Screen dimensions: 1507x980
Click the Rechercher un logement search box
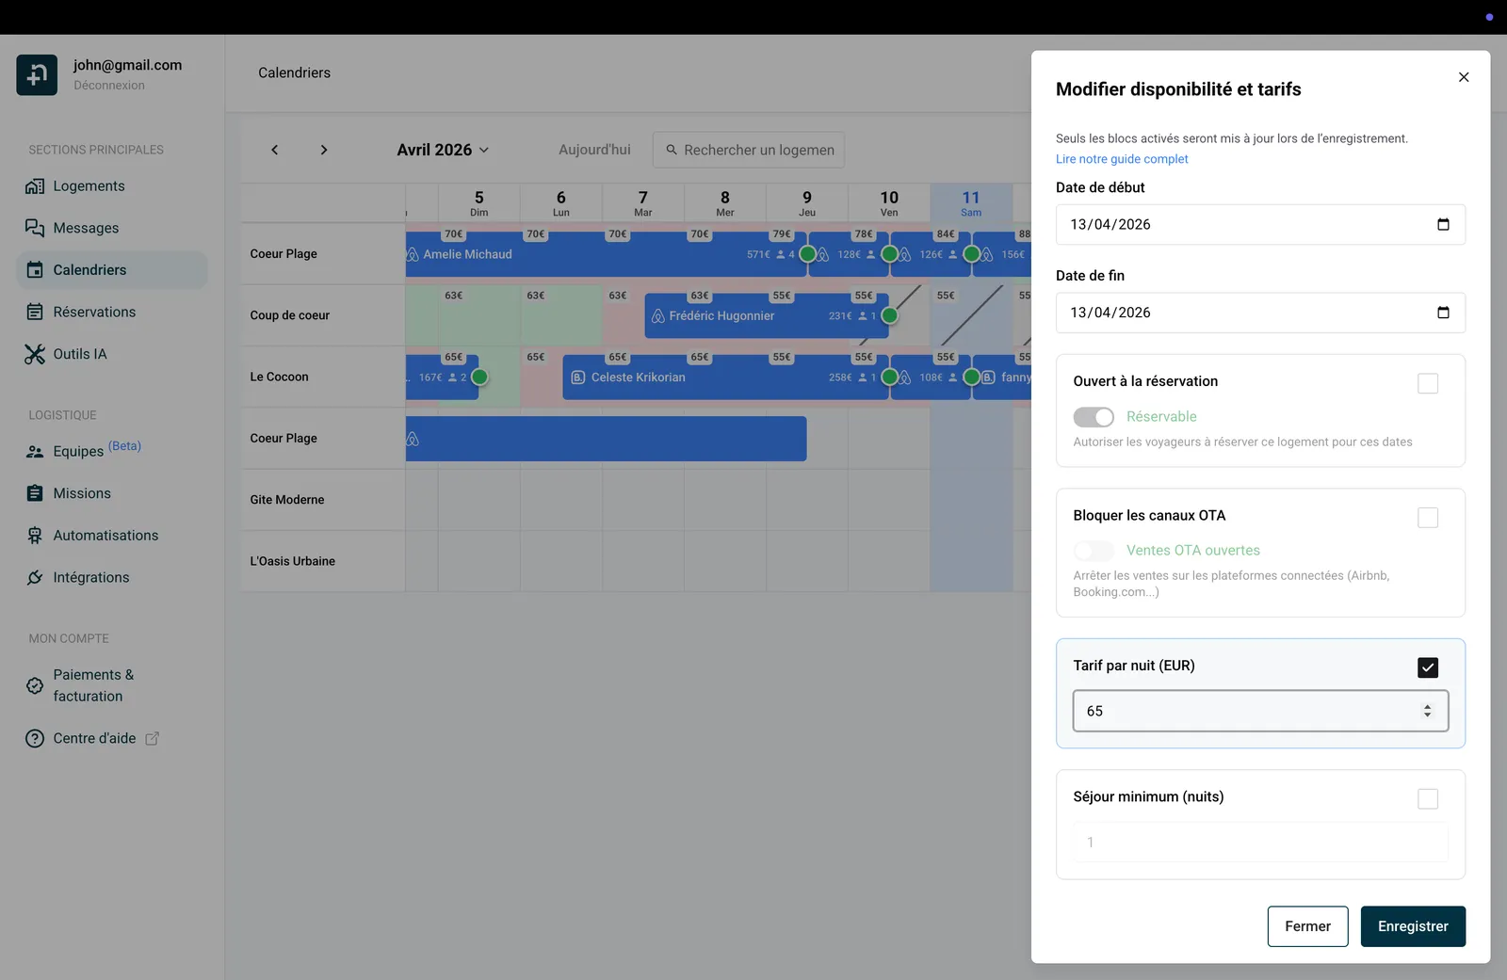[x=748, y=150]
